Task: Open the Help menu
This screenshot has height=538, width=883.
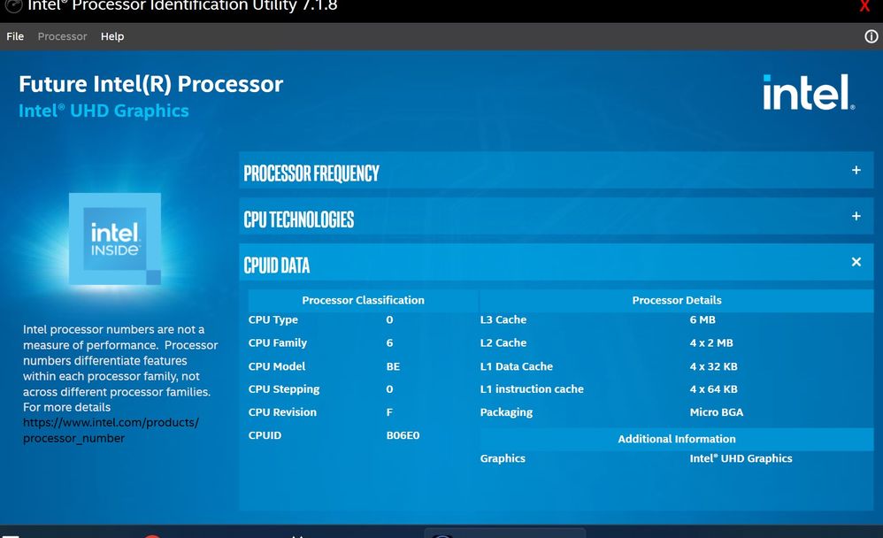Action: click(x=112, y=36)
